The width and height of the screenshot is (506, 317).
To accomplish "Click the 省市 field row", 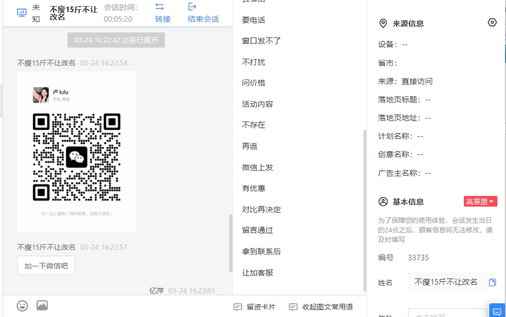I will pos(388,63).
